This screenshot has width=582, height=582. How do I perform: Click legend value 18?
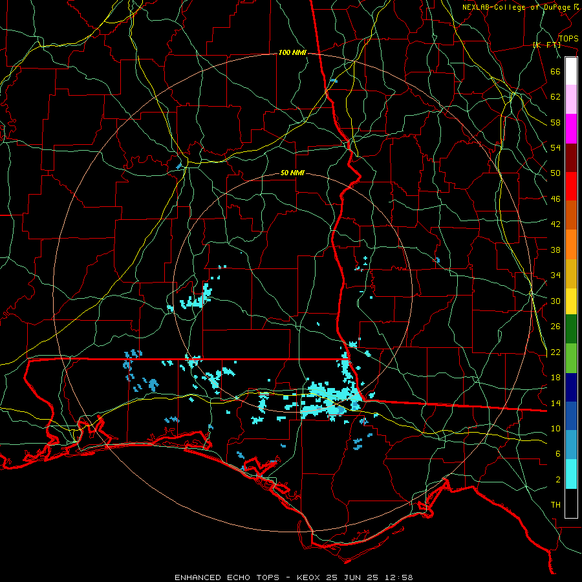point(555,378)
